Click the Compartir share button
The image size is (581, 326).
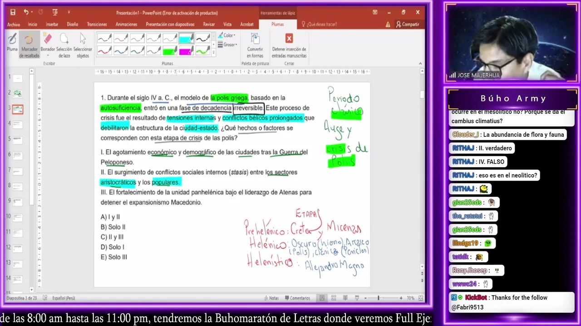tap(408, 24)
